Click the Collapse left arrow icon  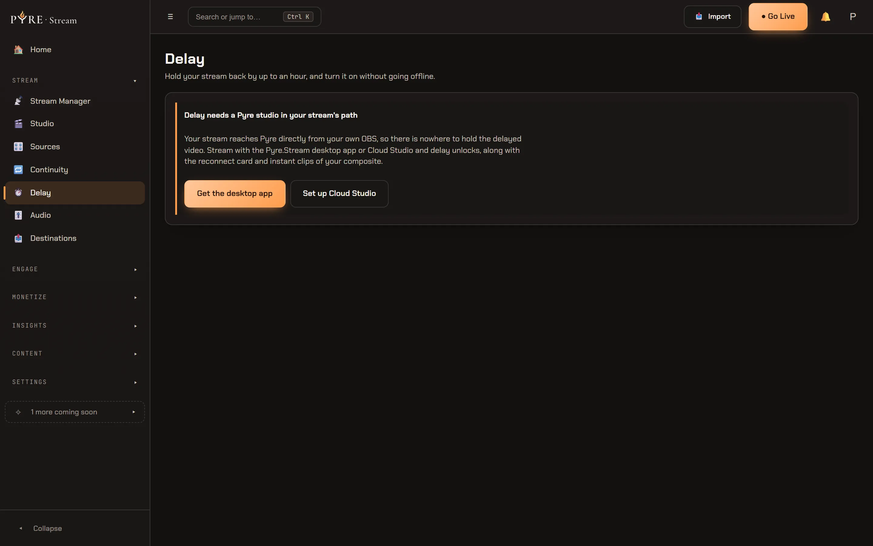pos(21,528)
